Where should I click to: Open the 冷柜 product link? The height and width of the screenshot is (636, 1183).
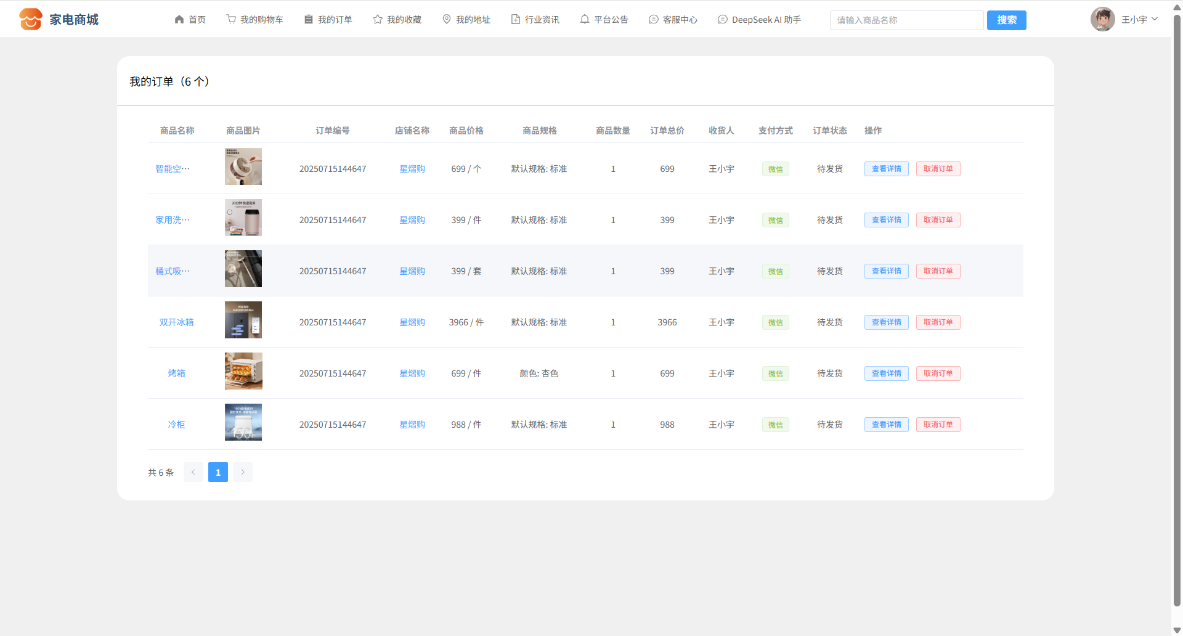point(176,425)
